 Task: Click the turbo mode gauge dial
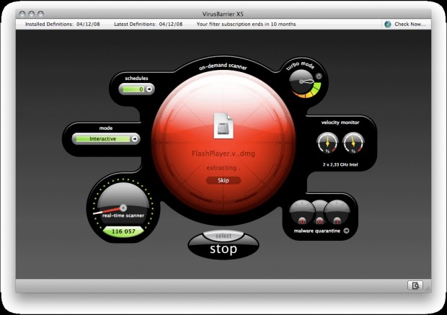(x=303, y=86)
